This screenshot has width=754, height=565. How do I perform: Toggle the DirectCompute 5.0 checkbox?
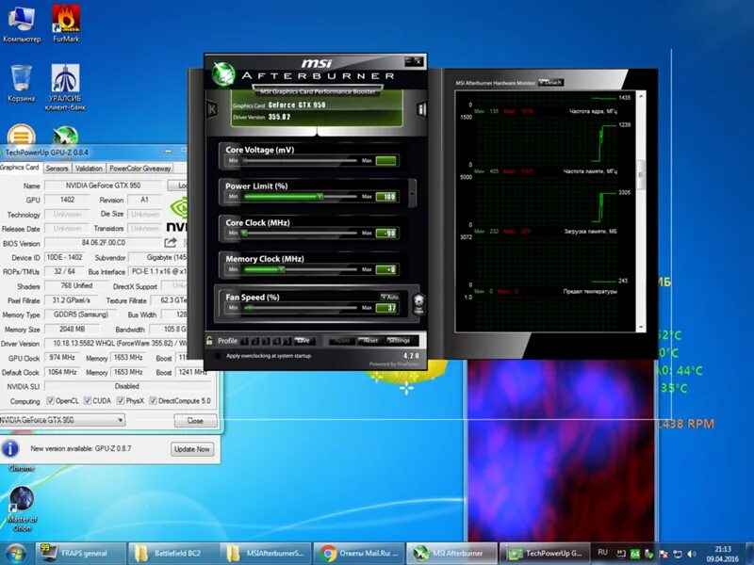point(153,401)
